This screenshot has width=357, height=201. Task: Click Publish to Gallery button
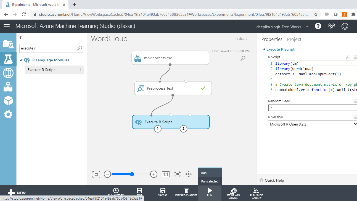pyautogui.click(x=256, y=194)
